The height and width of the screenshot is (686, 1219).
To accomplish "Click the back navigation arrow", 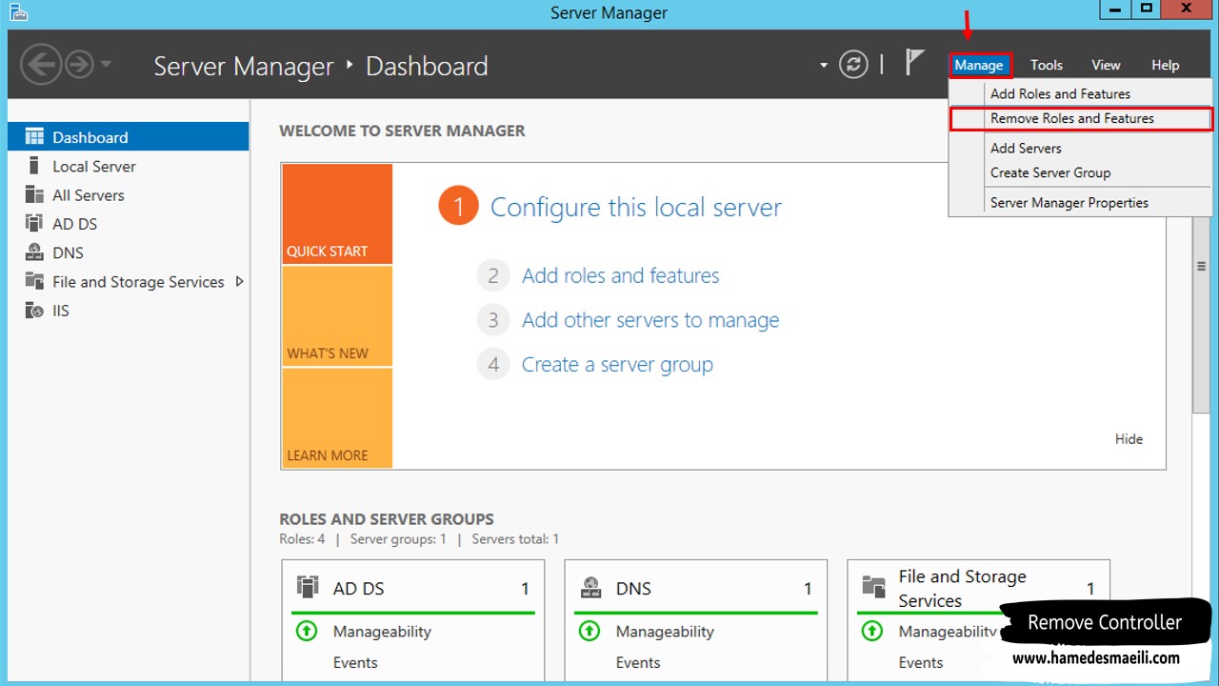I will pos(41,65).
